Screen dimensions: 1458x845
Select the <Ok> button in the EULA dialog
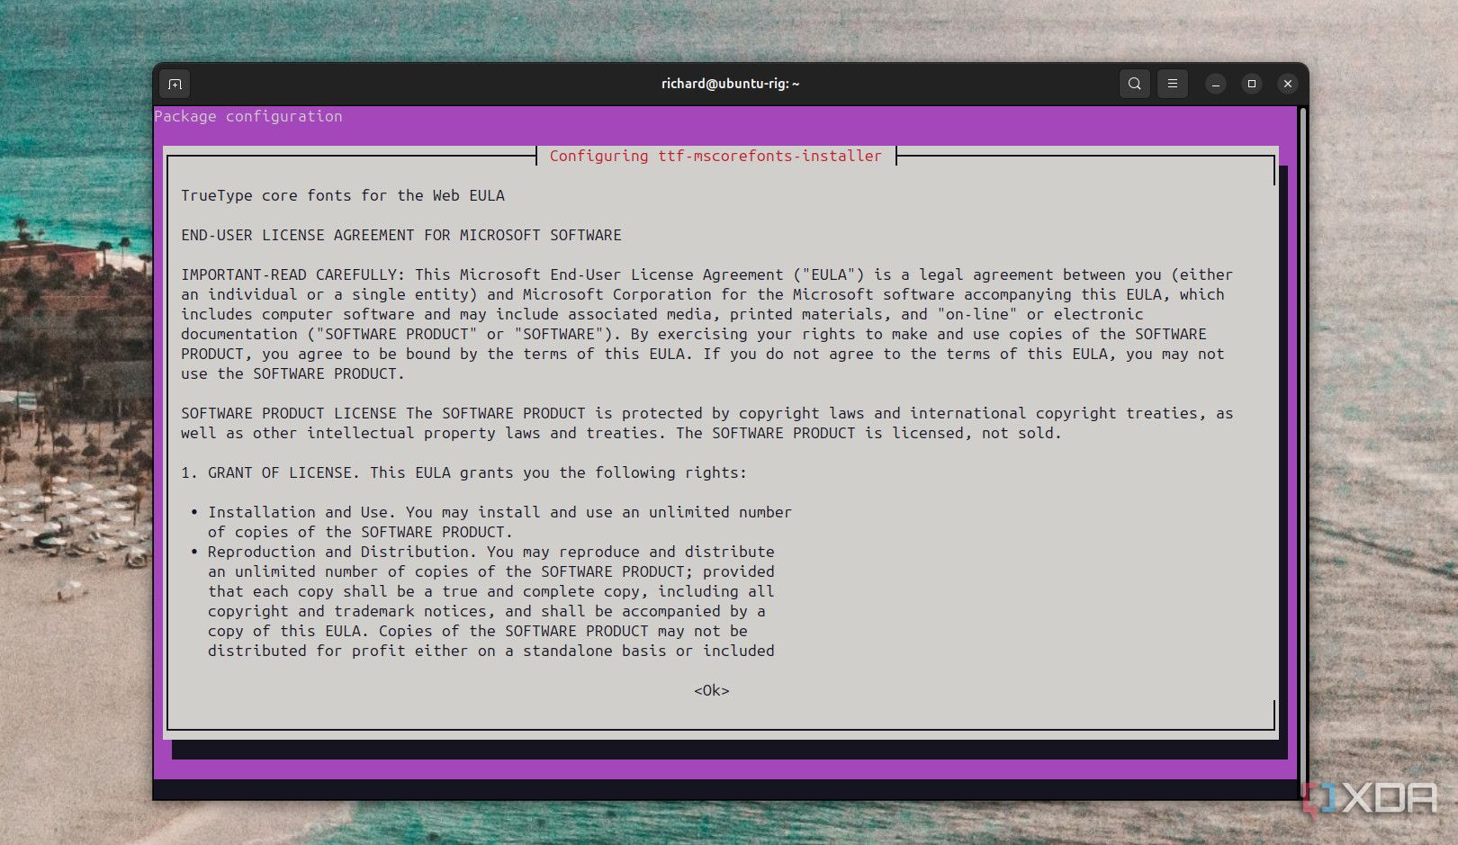[x=711, y=690]
